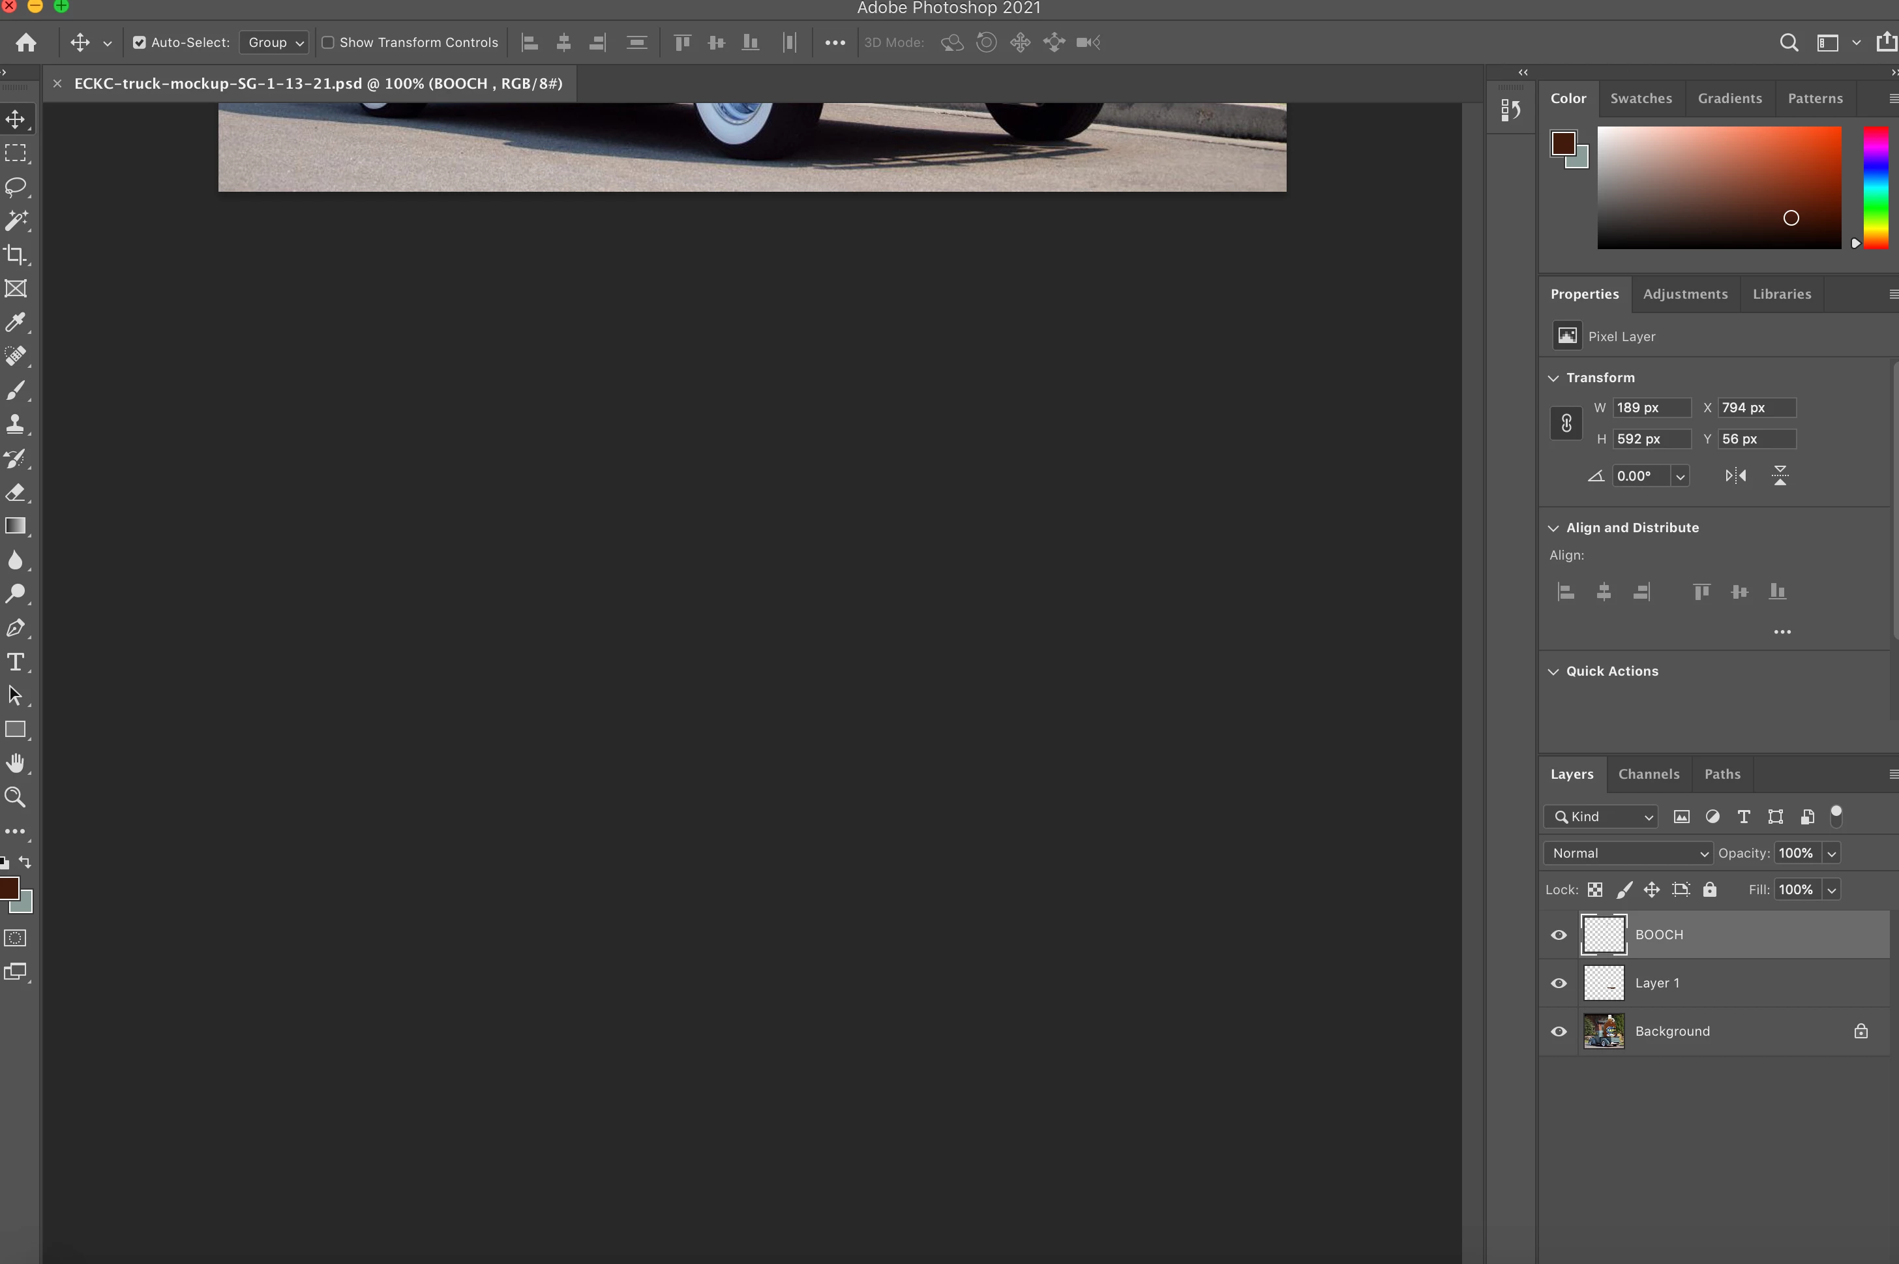Click the hue spectrum slider bar

point(1875,187)
